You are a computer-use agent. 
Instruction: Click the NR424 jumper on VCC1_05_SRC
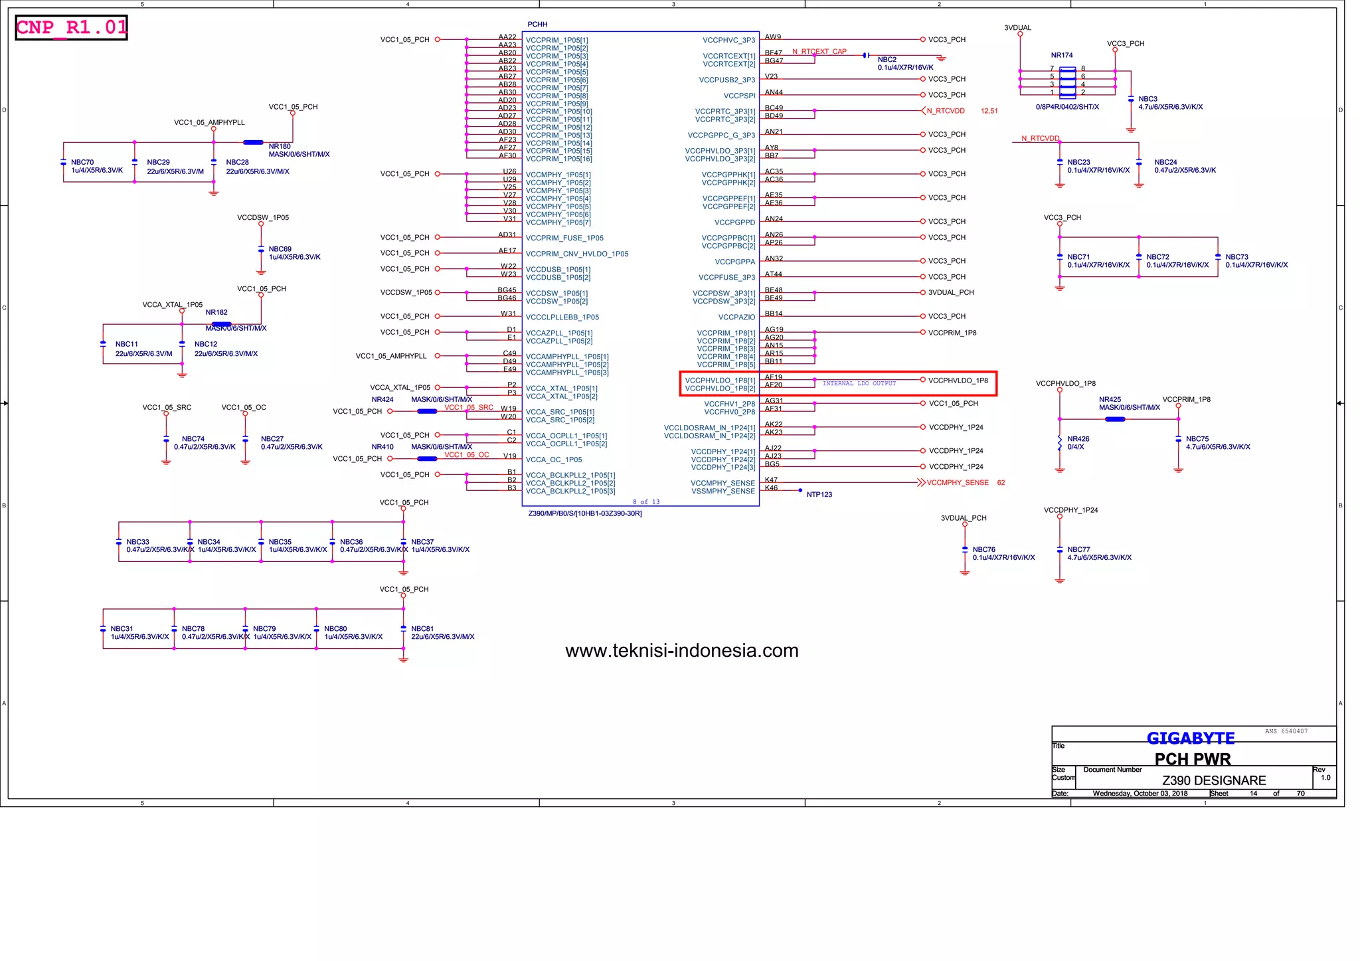(x=427, y=411)
